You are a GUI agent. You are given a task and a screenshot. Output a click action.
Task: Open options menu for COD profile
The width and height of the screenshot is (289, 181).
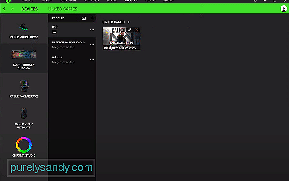(x=92, y=30)
